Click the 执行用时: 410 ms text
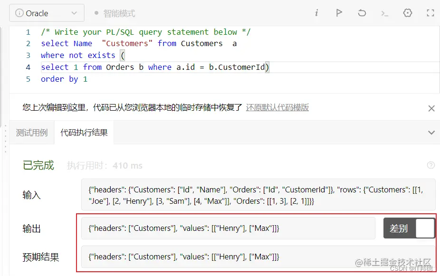The width and height of the screenshot is (440, 276). (105, 166)
